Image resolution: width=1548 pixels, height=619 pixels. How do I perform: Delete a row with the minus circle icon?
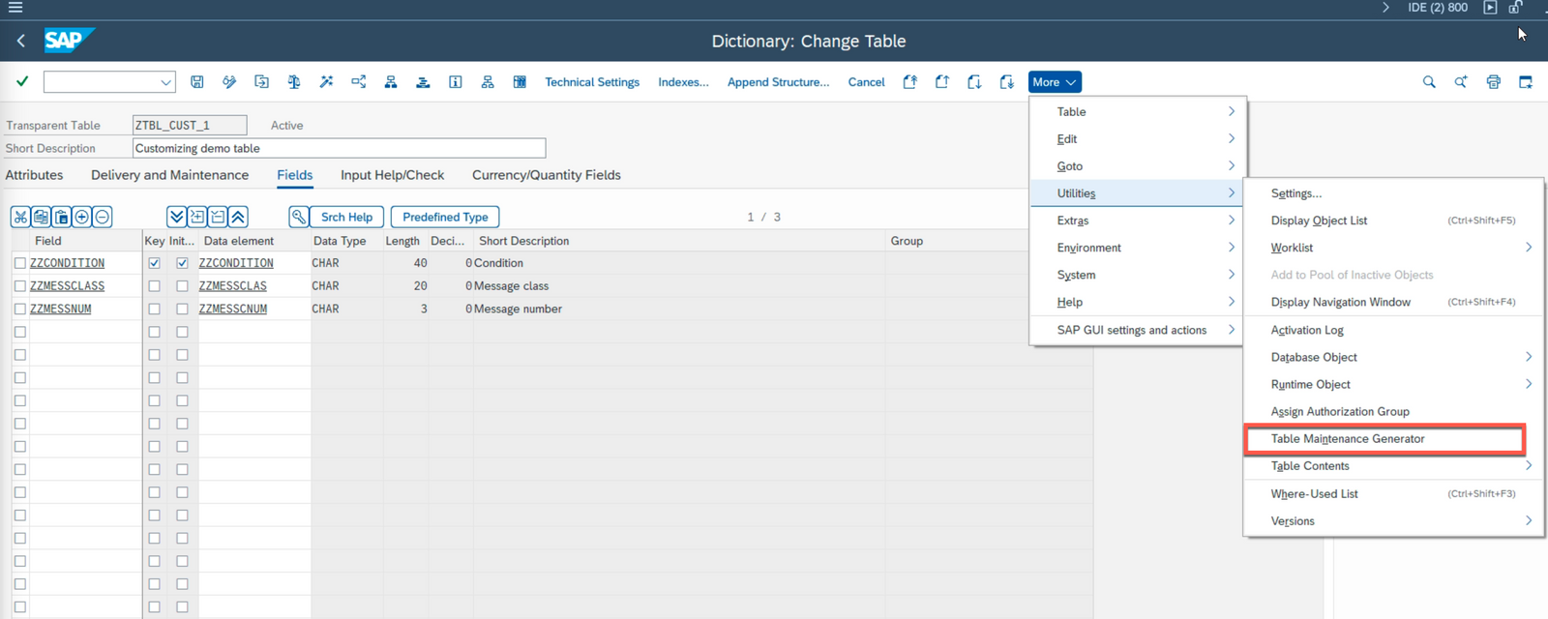point(103,217)
